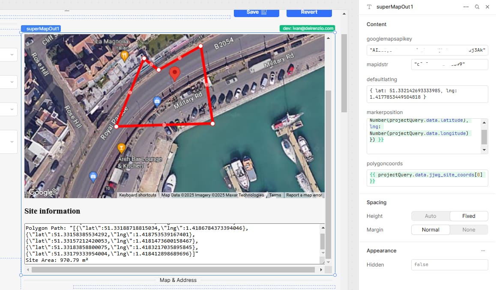Click La Magnolia restaurant pin on the map

coord(125,56)
